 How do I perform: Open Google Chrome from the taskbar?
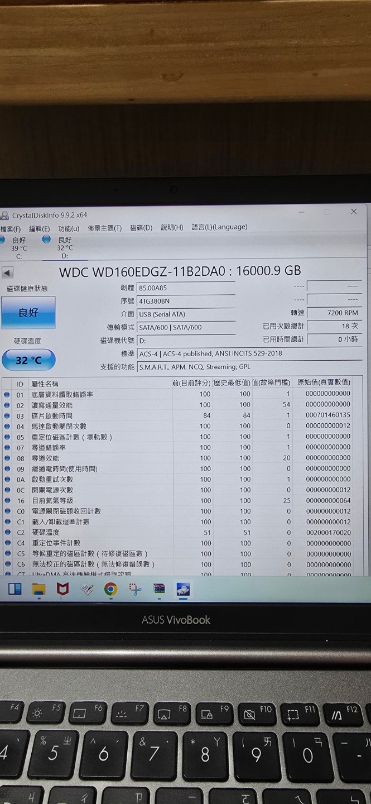[110, 588]
